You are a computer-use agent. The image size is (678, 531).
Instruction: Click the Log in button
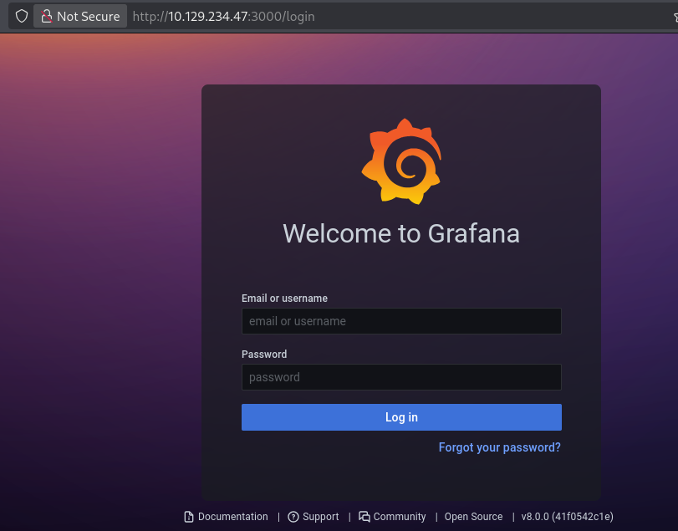point(401,417)
